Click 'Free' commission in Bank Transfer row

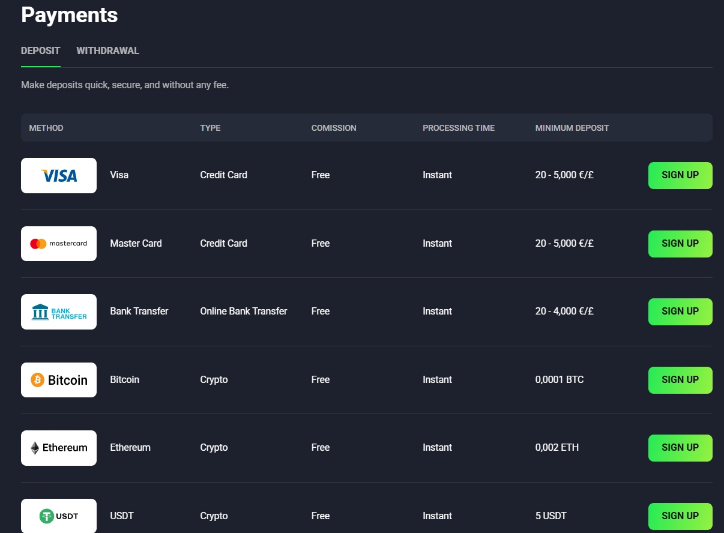[x=321, y=312]
